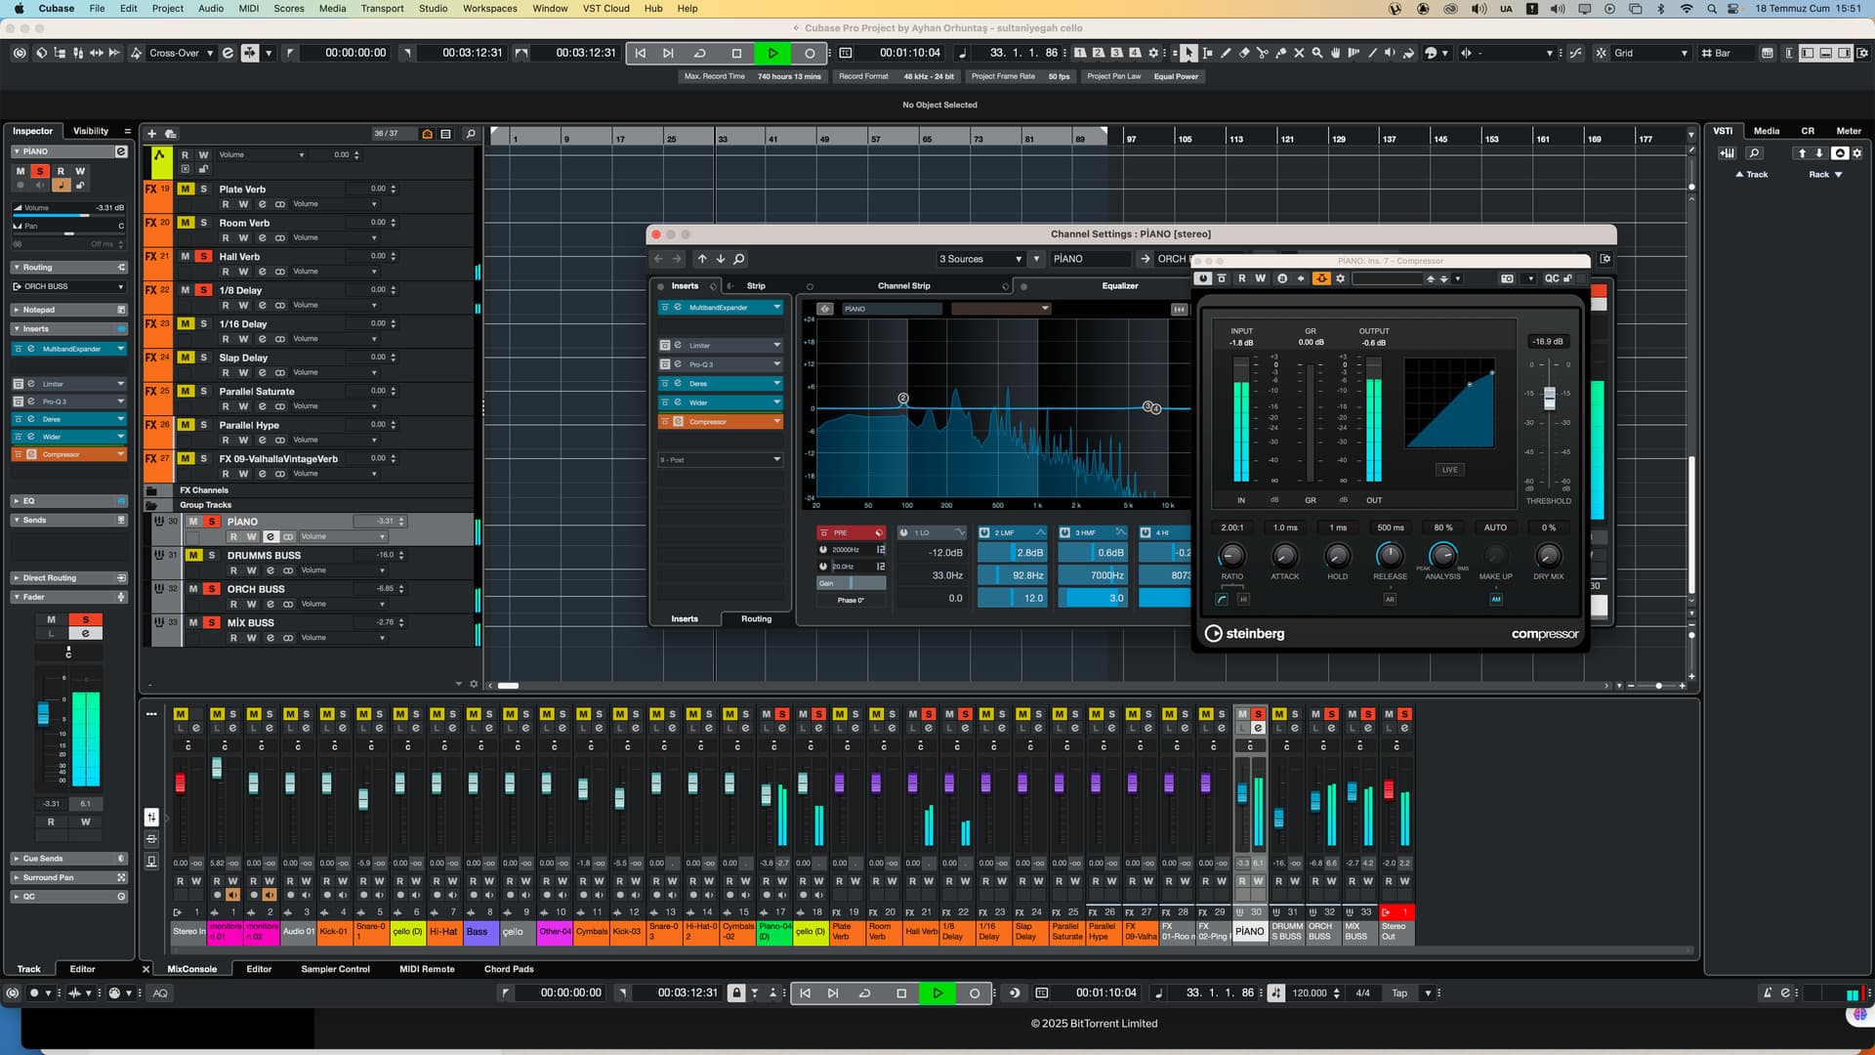The height and width of the screenshot is (1055, 1875).
Task: Click the Find Tracks search icon
Action: [471, 134]
